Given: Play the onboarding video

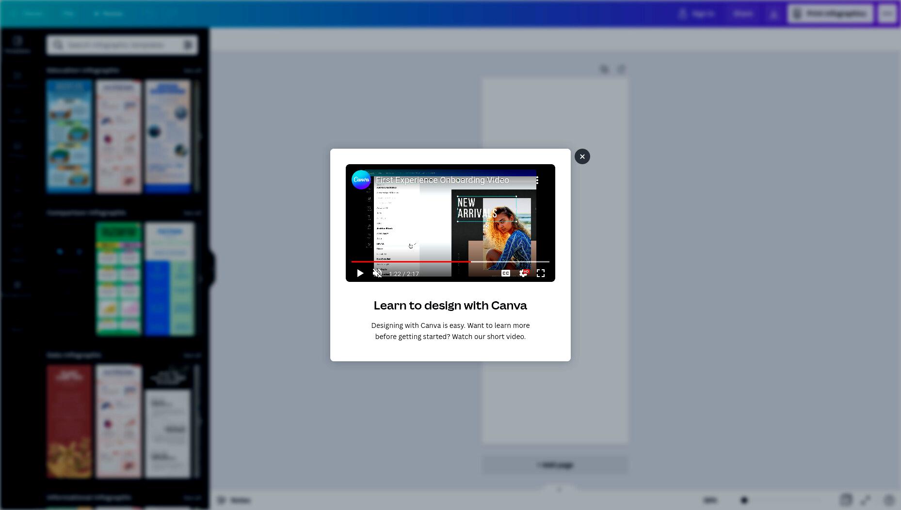Looking at the screenshot, I should [360, 273].
